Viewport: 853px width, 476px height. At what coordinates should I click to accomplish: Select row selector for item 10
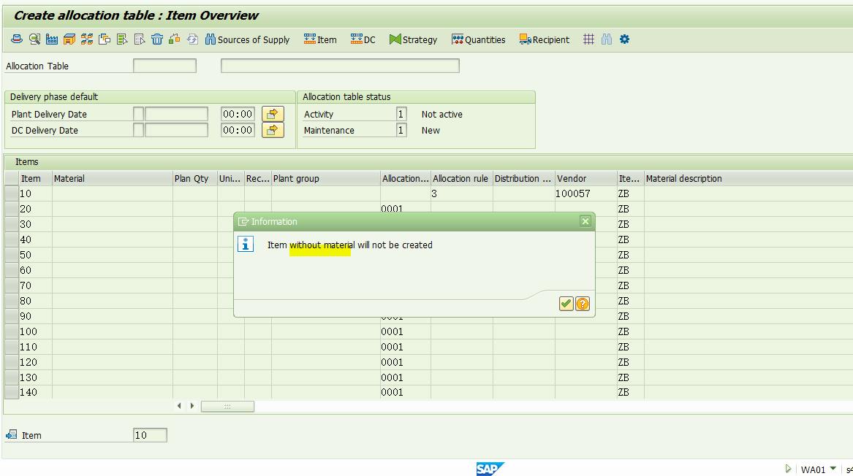(12, 193)
